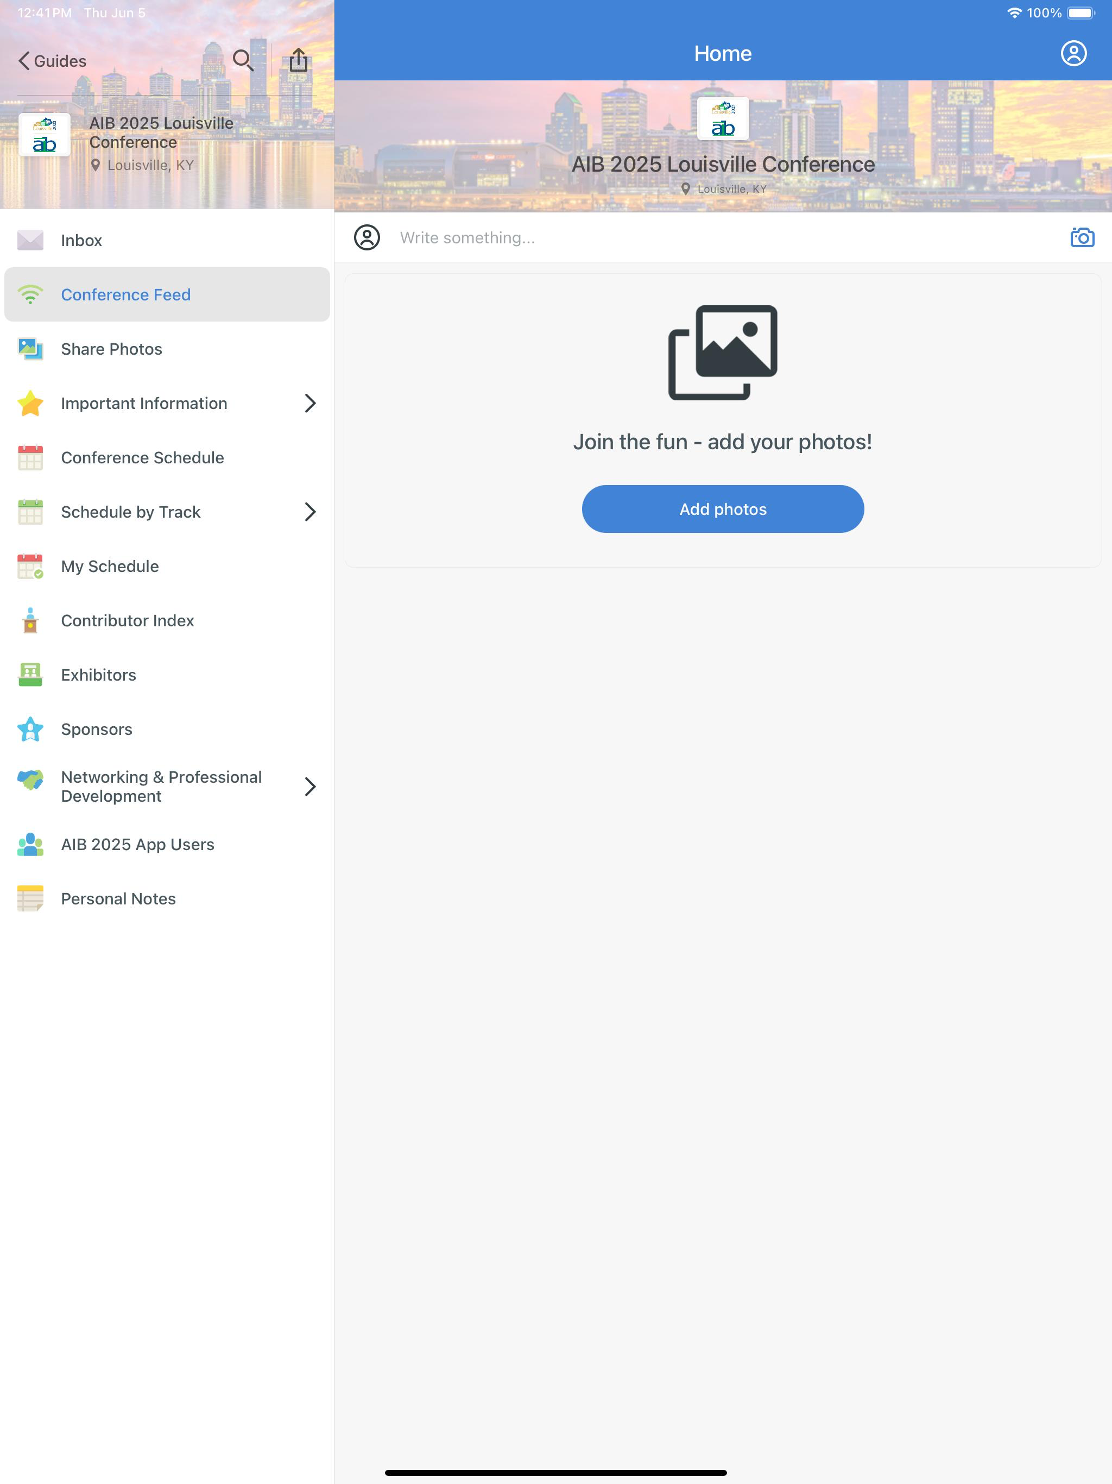Tap Join the fun - add your photos! text
Viewport: 1112px width, 1484px height.
[722, 442]
